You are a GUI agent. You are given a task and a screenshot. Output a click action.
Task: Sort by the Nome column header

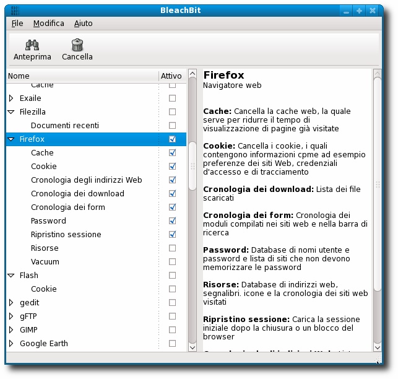click(82, 76)
